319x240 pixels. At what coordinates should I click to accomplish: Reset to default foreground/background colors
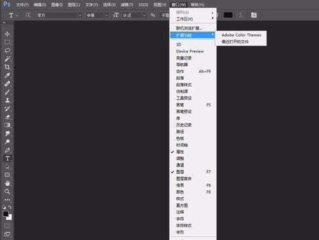click(4, 207)
